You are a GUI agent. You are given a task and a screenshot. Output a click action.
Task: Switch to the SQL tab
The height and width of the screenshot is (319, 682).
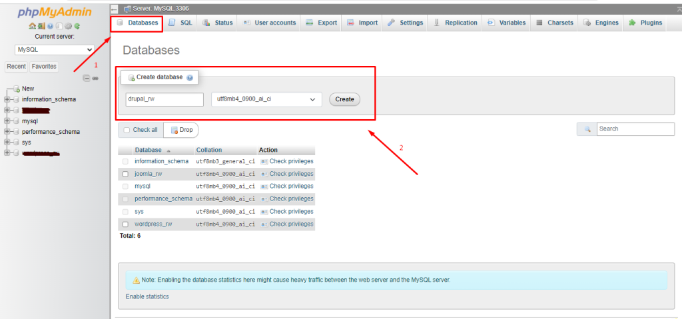(x=180, y=23)
